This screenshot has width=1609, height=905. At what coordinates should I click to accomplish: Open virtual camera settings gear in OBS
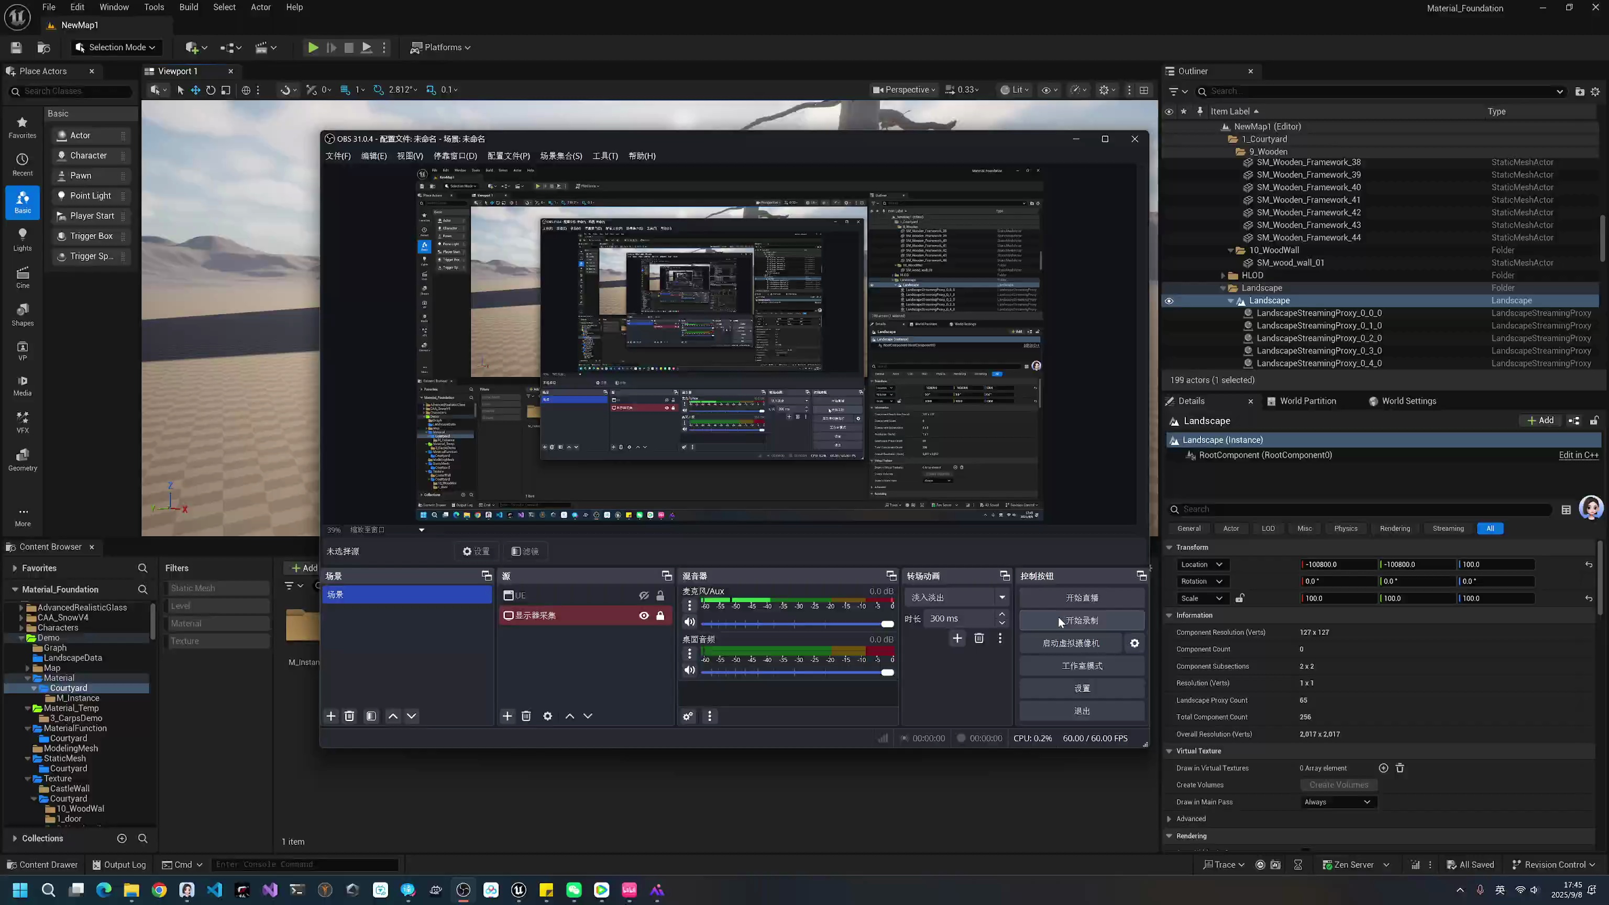tap(1134, 643)
